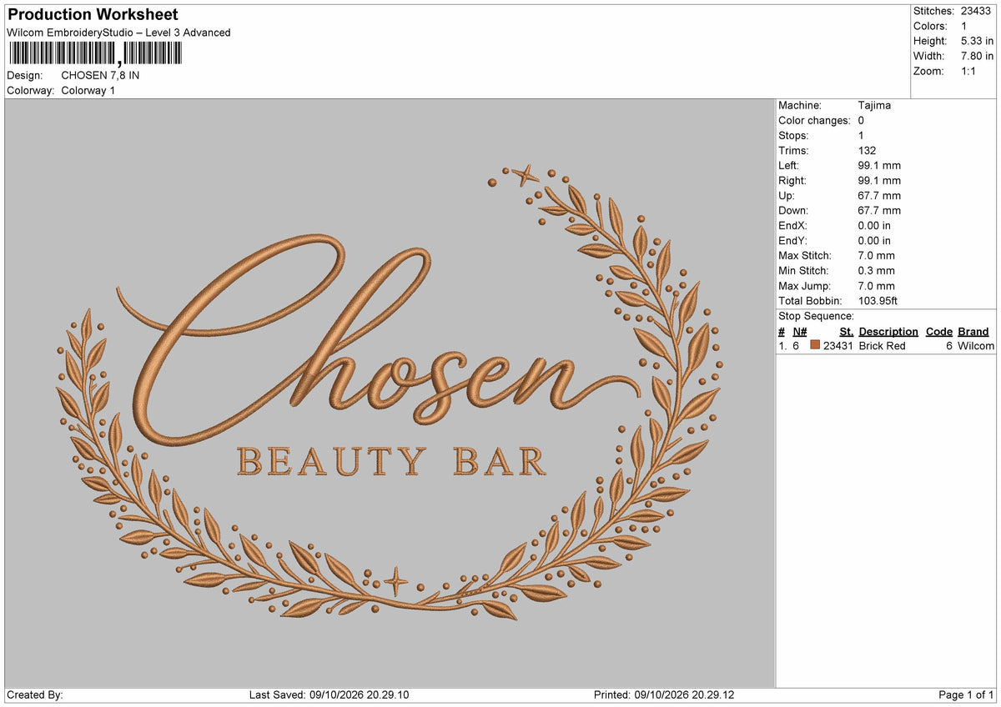1001x707 pixels.
Task: Click the Brick Red color swatch
Action: (x=815, y=345)
